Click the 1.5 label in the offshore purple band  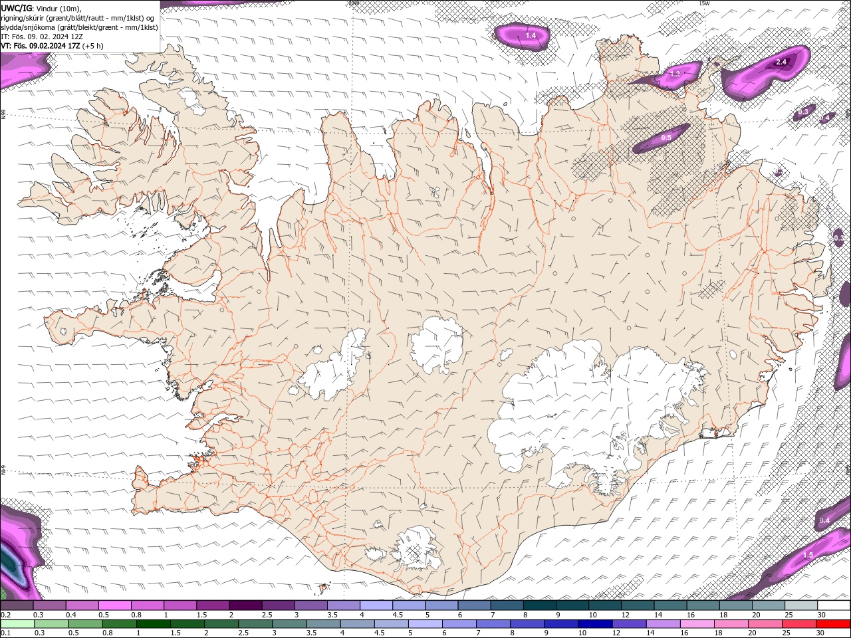pos(808,555)
